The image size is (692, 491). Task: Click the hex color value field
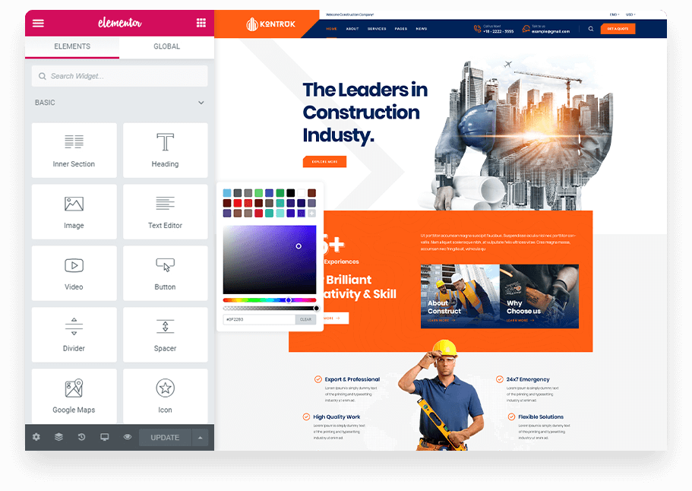point(259,319)
